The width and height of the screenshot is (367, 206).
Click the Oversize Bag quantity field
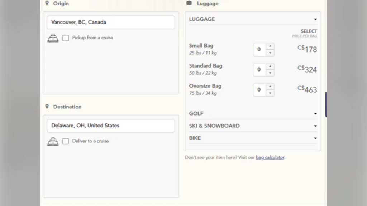point(259,90)
